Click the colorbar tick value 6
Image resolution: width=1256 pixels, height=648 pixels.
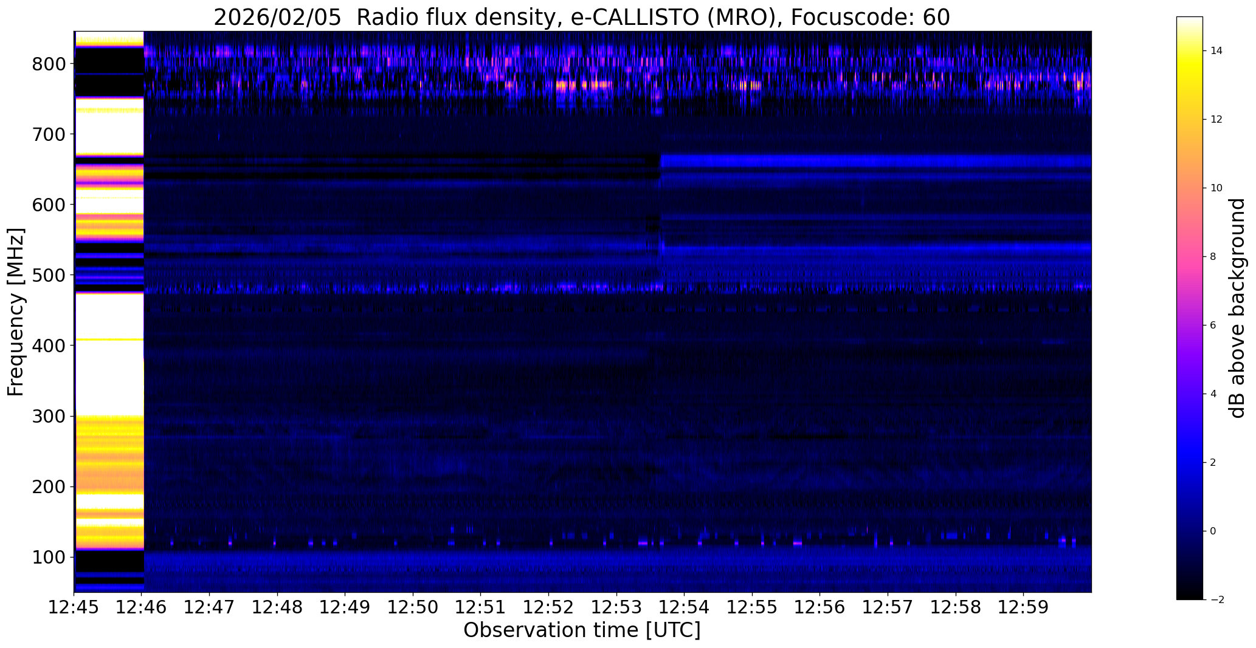[1213, 326]
